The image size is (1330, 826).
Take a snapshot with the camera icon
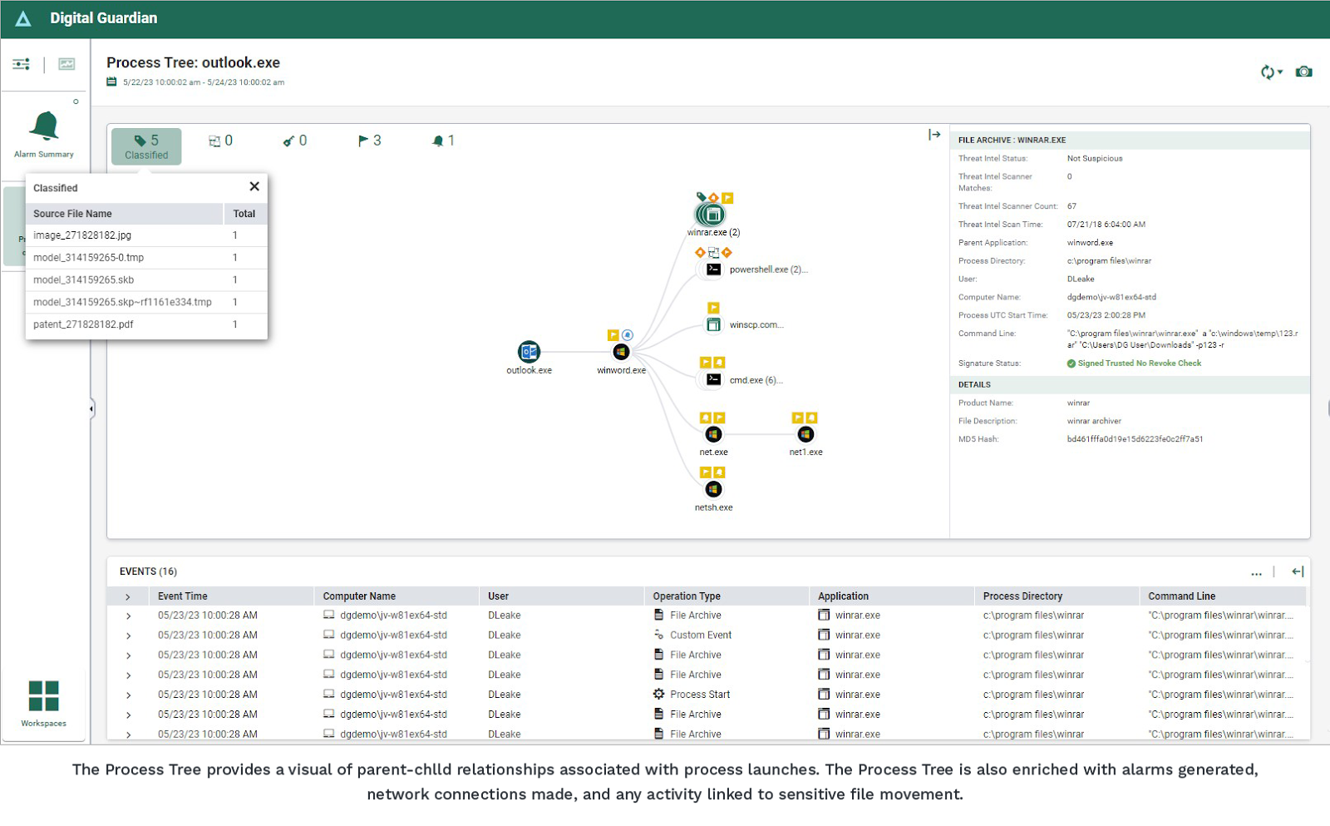tap(1304, 72)
